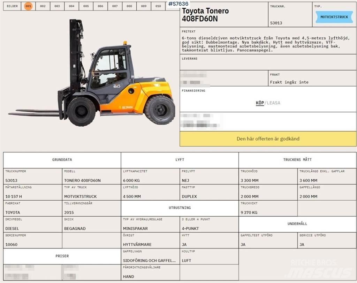Select image tab 001
357x283 pixels.
click(28, 6)
